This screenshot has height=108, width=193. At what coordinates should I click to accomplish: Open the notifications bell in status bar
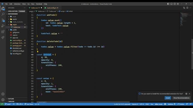191,104
